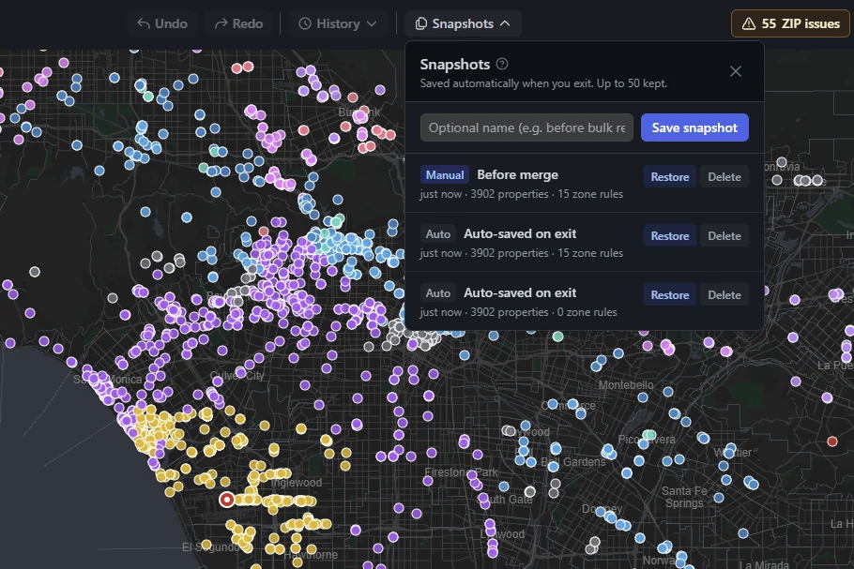Click the red-ringed selected marker near Inglewood
This screenshot has height=569, width=854.
click(226, 500)
